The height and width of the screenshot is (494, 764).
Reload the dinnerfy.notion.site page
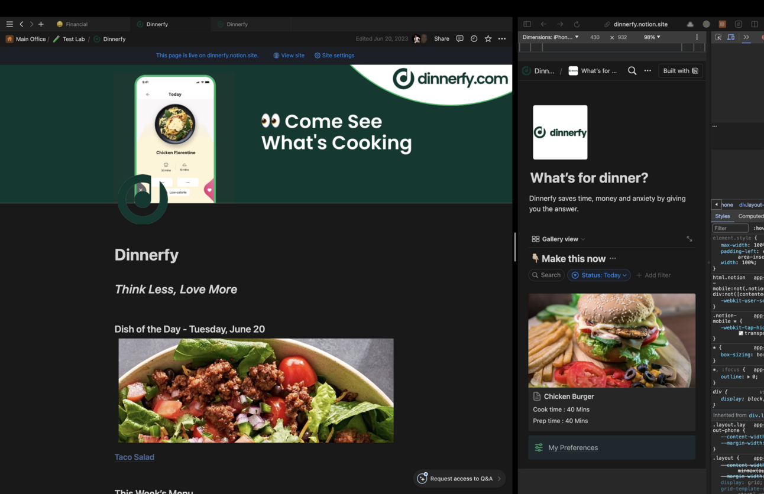pos(577,24)
